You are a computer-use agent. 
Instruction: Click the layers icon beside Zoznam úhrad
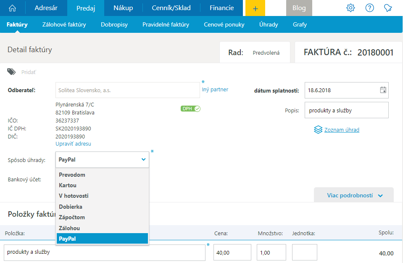coord(318,130)
